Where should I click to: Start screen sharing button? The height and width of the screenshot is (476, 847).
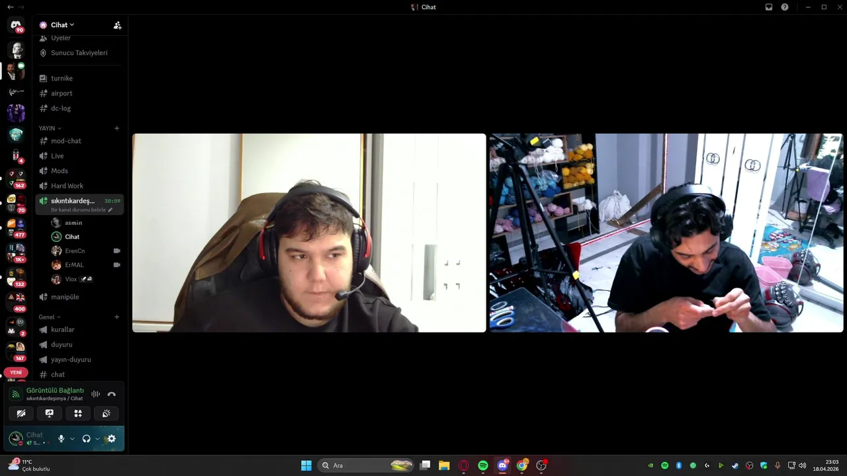50,413
